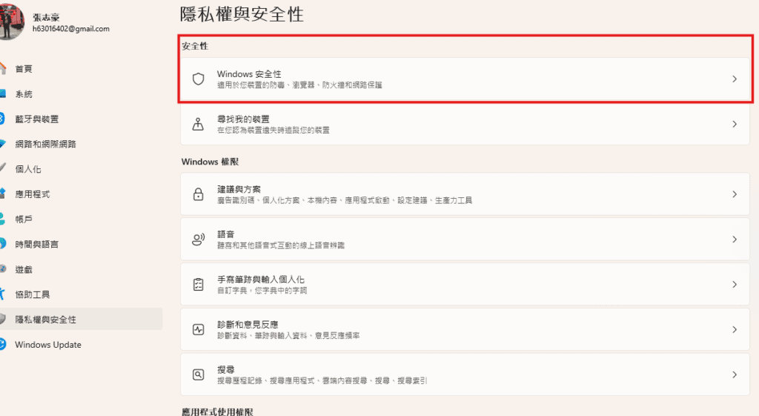The height and width of the screenshot is (416, 759).
Task: Click the shield icon beside Windows 安全性
Action: (x=198, y=79)
